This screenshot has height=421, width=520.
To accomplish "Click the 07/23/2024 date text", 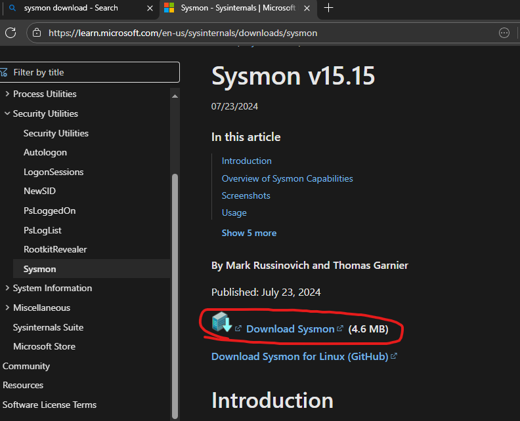I will click(x=234, y=106).
